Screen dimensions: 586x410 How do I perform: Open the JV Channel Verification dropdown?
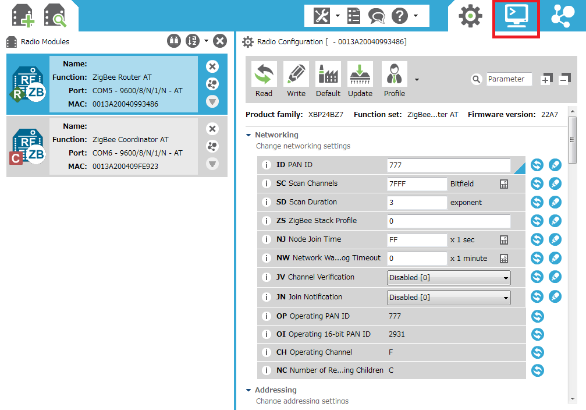449,278
